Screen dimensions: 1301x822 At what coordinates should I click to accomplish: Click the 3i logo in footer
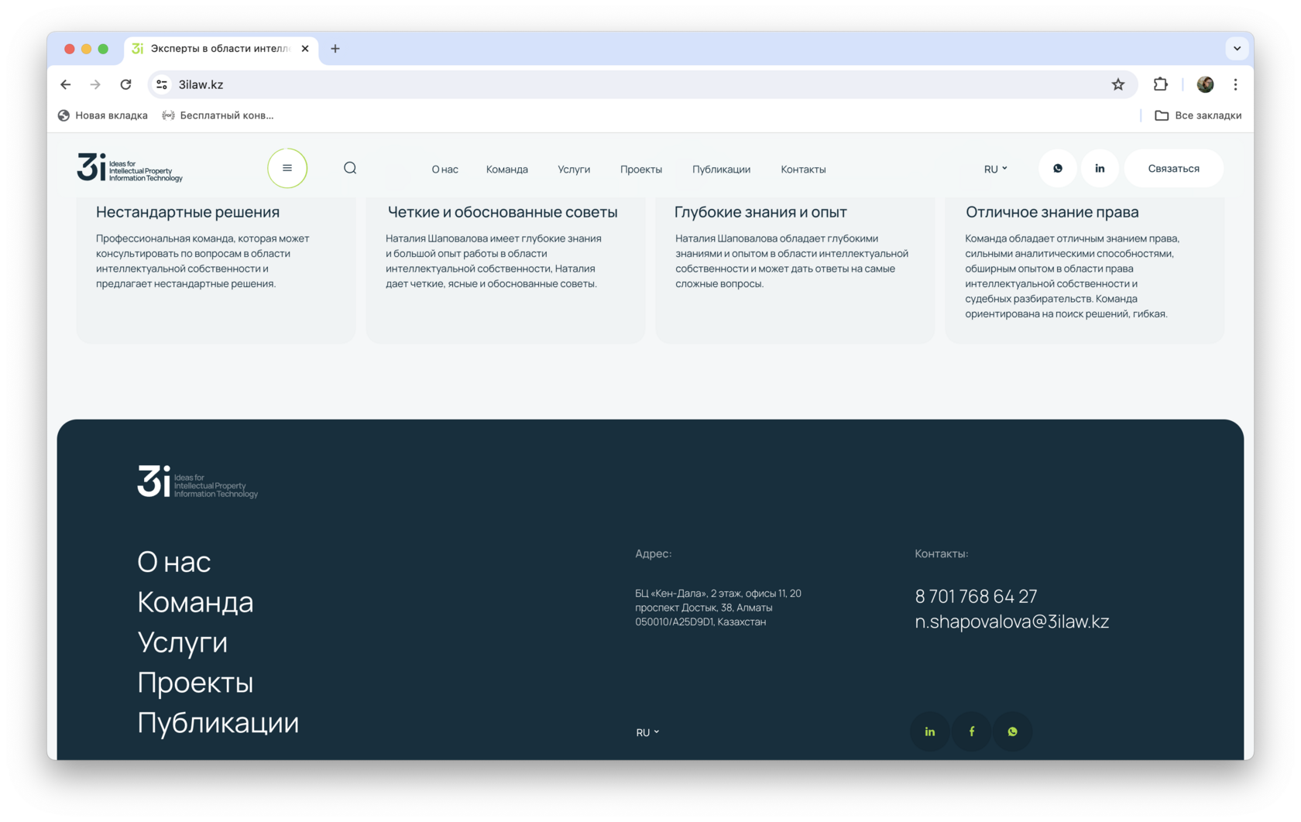click(197, 481)
